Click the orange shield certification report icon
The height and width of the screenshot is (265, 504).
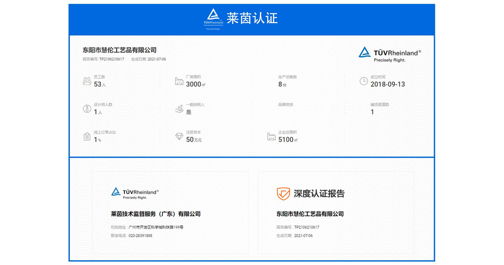point(283,194)
